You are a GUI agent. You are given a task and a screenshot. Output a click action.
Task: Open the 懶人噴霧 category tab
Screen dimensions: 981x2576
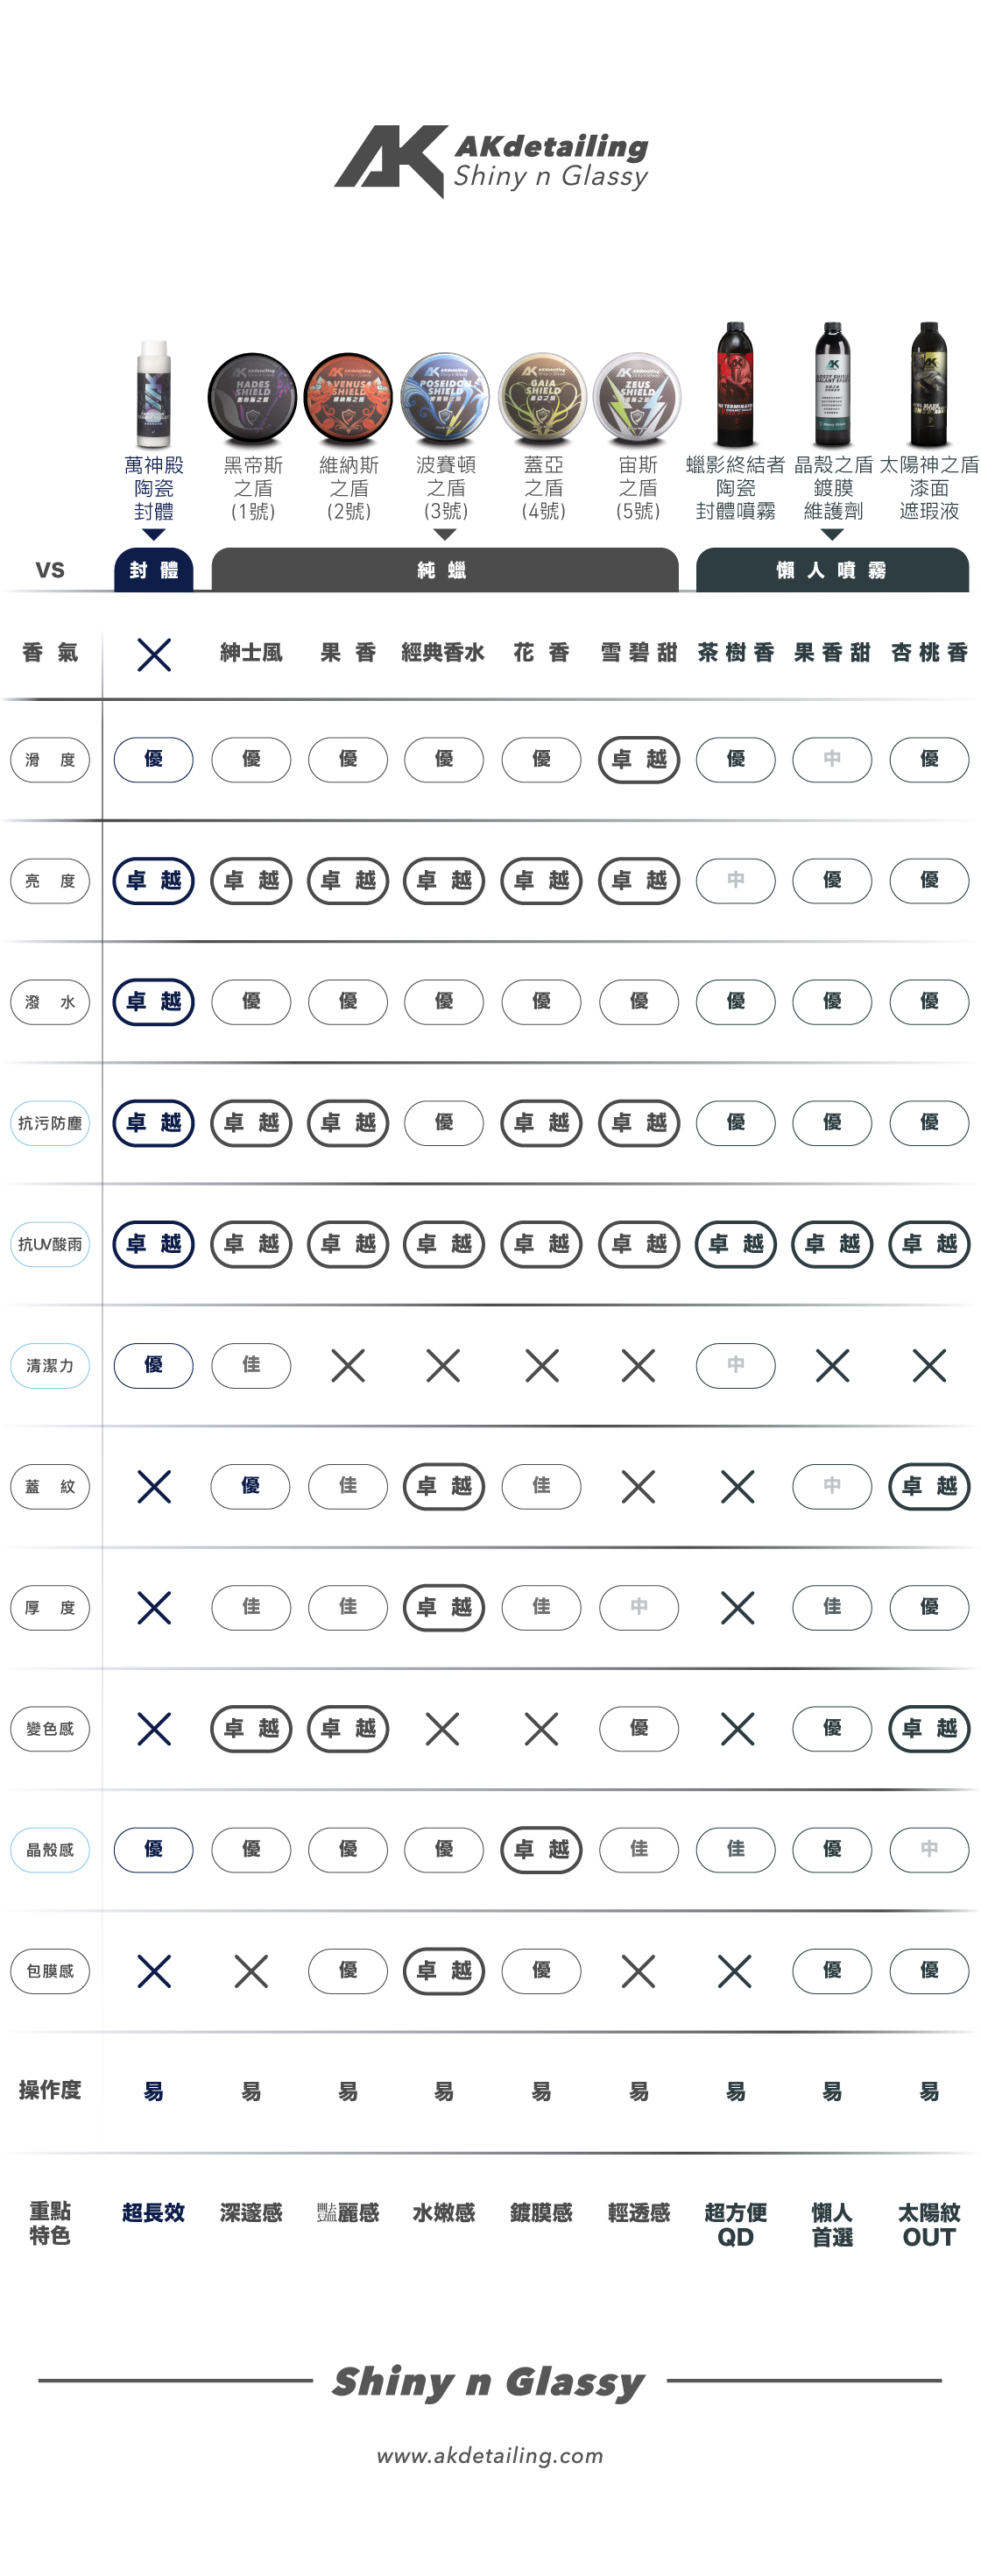[832, 570]
